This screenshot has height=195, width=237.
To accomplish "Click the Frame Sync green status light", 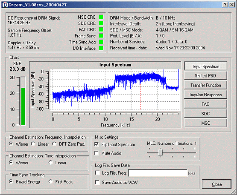I will (x=101, y=36).
